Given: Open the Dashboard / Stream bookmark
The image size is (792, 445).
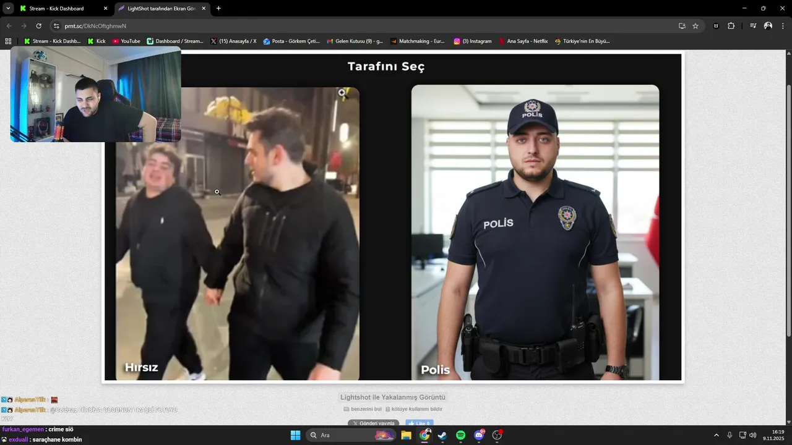Looking at the screenshot, I should tap(175, 41).
